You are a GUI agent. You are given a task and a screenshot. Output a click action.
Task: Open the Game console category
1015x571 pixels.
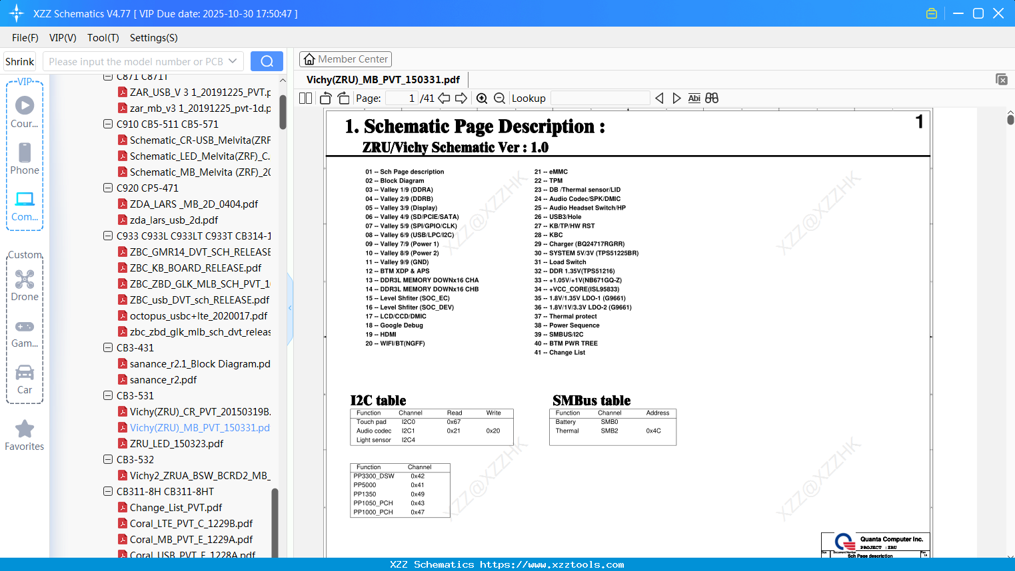pos(25,333)
